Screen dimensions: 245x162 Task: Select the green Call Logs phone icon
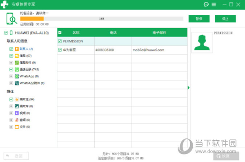pyautogui.click(x=17, y=70)
